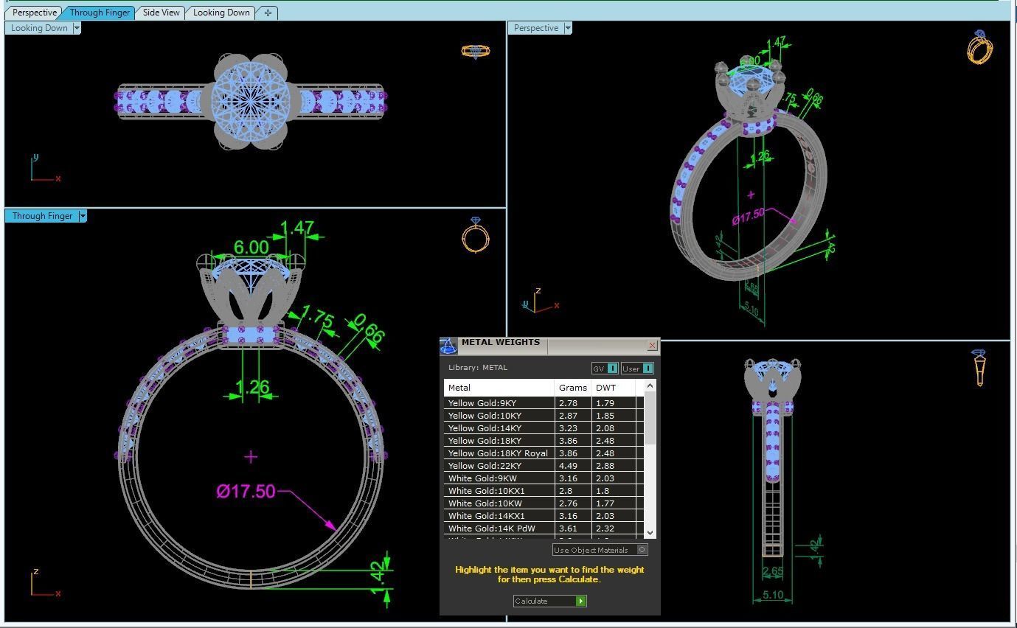Open the Metal Weights dialog cone icon
Image resolution: width=1017 pixels, height=628 pixels.
[x=448, y=346]
